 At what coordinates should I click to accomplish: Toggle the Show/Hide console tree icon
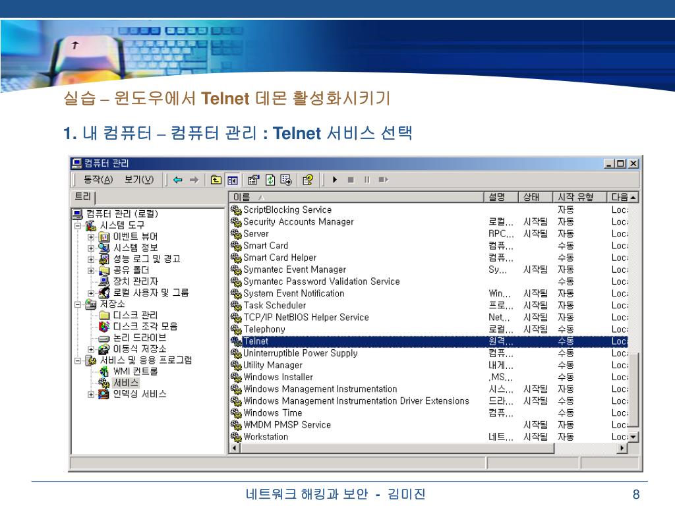click(233, 180)
